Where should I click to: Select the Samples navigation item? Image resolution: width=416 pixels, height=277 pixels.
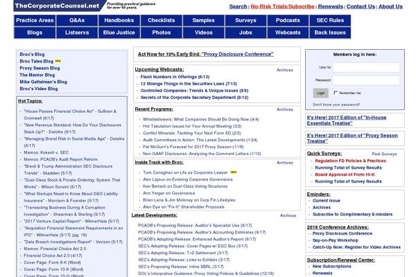click(x=203, y=20)
